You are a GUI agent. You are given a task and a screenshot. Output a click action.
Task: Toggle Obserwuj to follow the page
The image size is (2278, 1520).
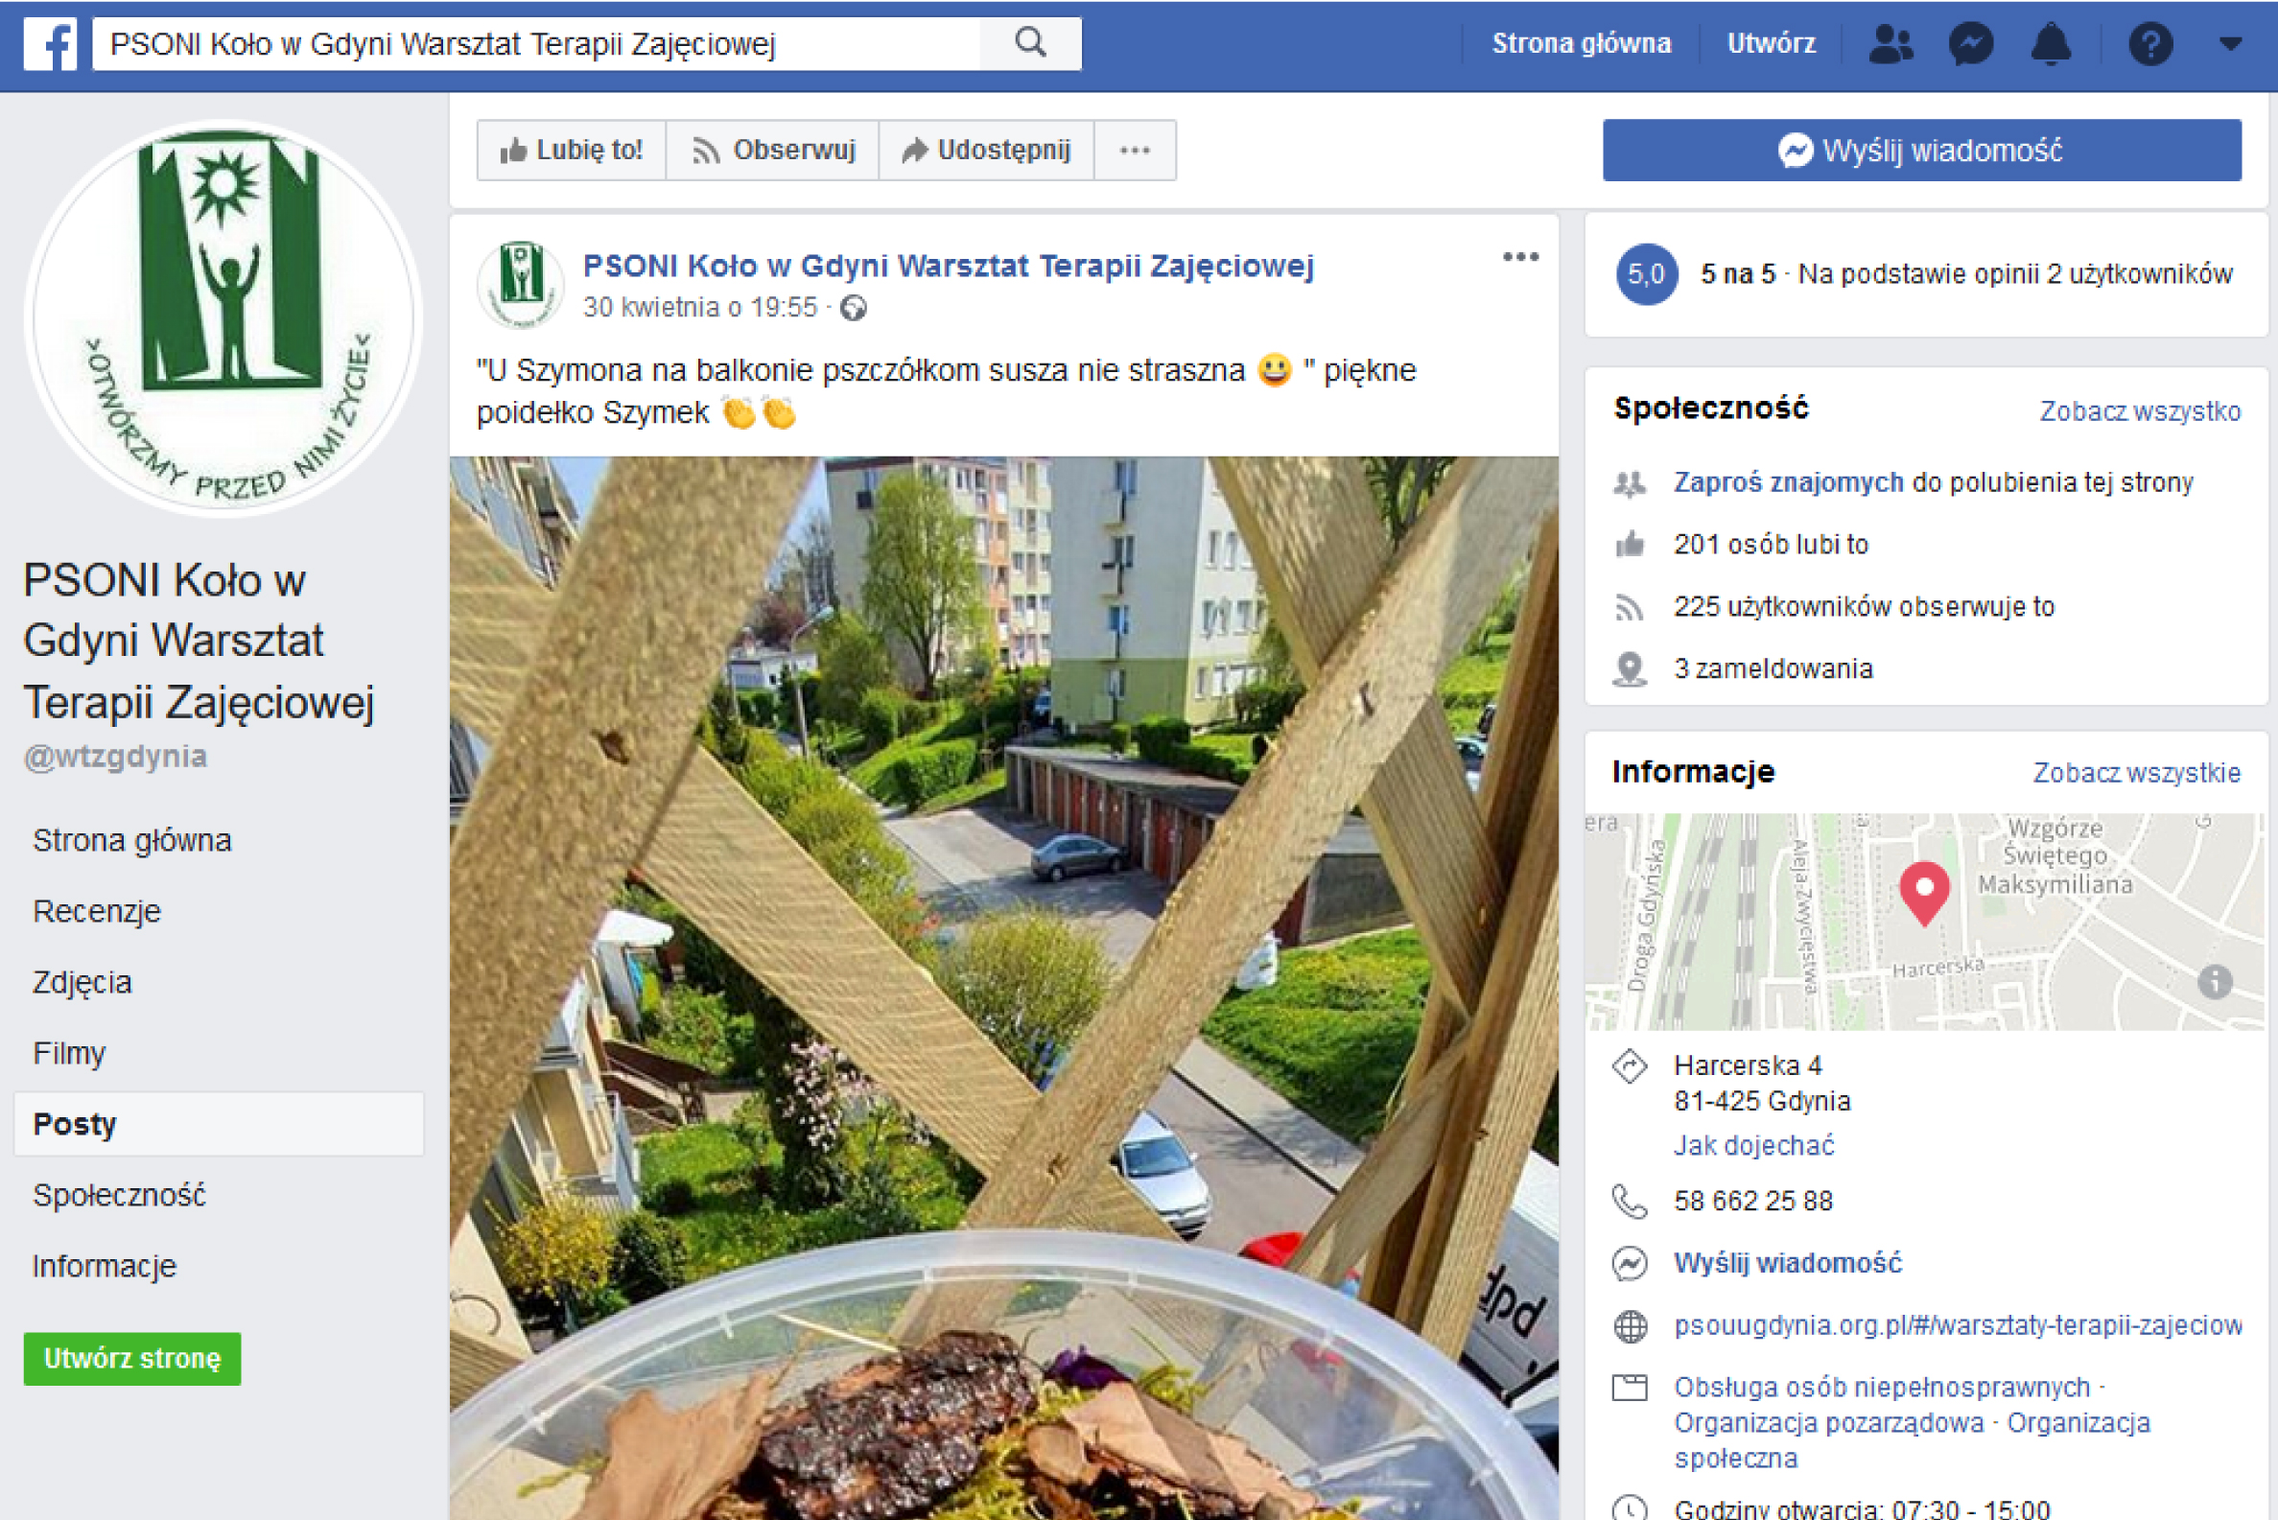point(772,151)
